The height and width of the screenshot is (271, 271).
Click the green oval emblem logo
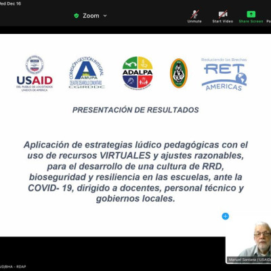[179, 73]
